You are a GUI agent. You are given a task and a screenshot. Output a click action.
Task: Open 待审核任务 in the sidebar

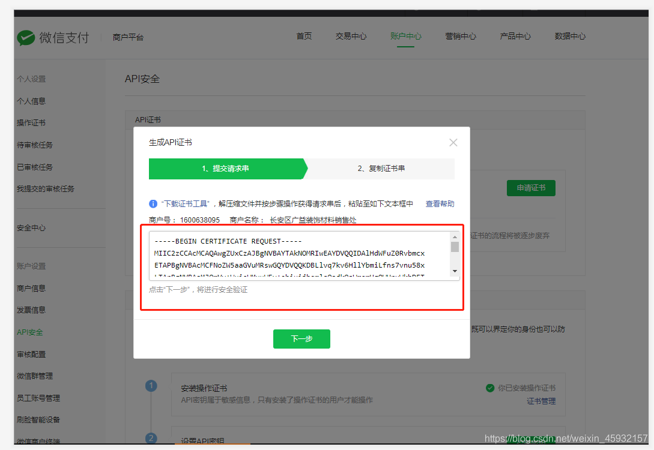click(35, 145)
